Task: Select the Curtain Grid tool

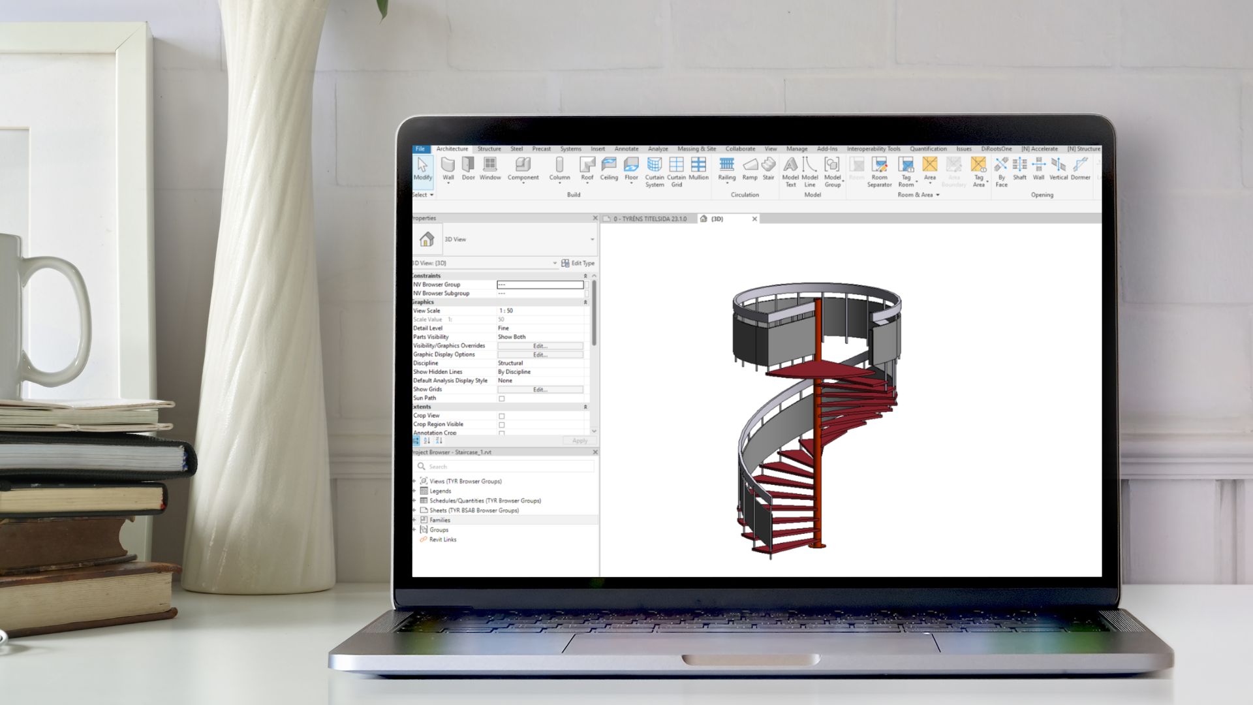Action: (676, 172)
